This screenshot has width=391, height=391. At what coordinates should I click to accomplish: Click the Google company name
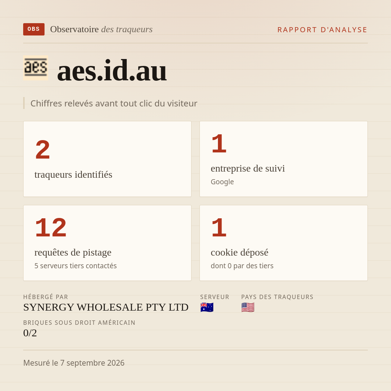[222, 182]
